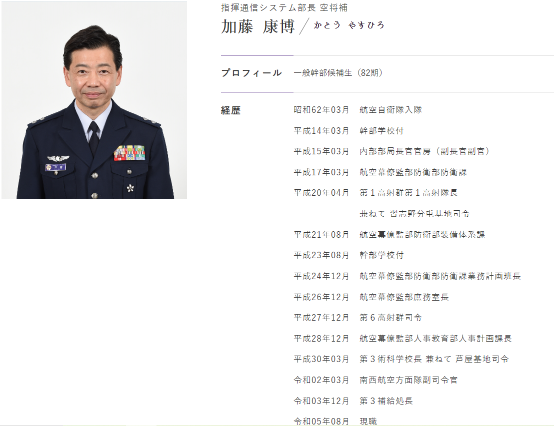Click the date 平成26年12月
The width and height of the screenshot is (554, 426).
[321, 297]
